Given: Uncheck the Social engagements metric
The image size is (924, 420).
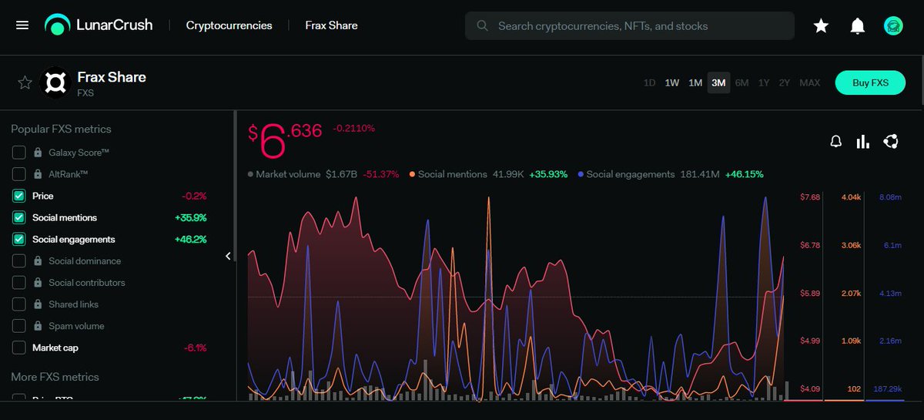Looking at the screenshot, I should point(19,239).
